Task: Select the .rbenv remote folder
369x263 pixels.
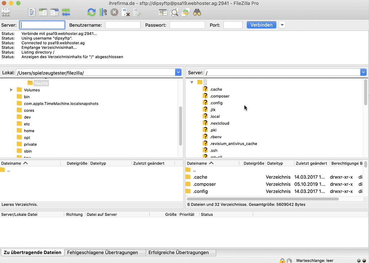Action: tap(215, 137)
